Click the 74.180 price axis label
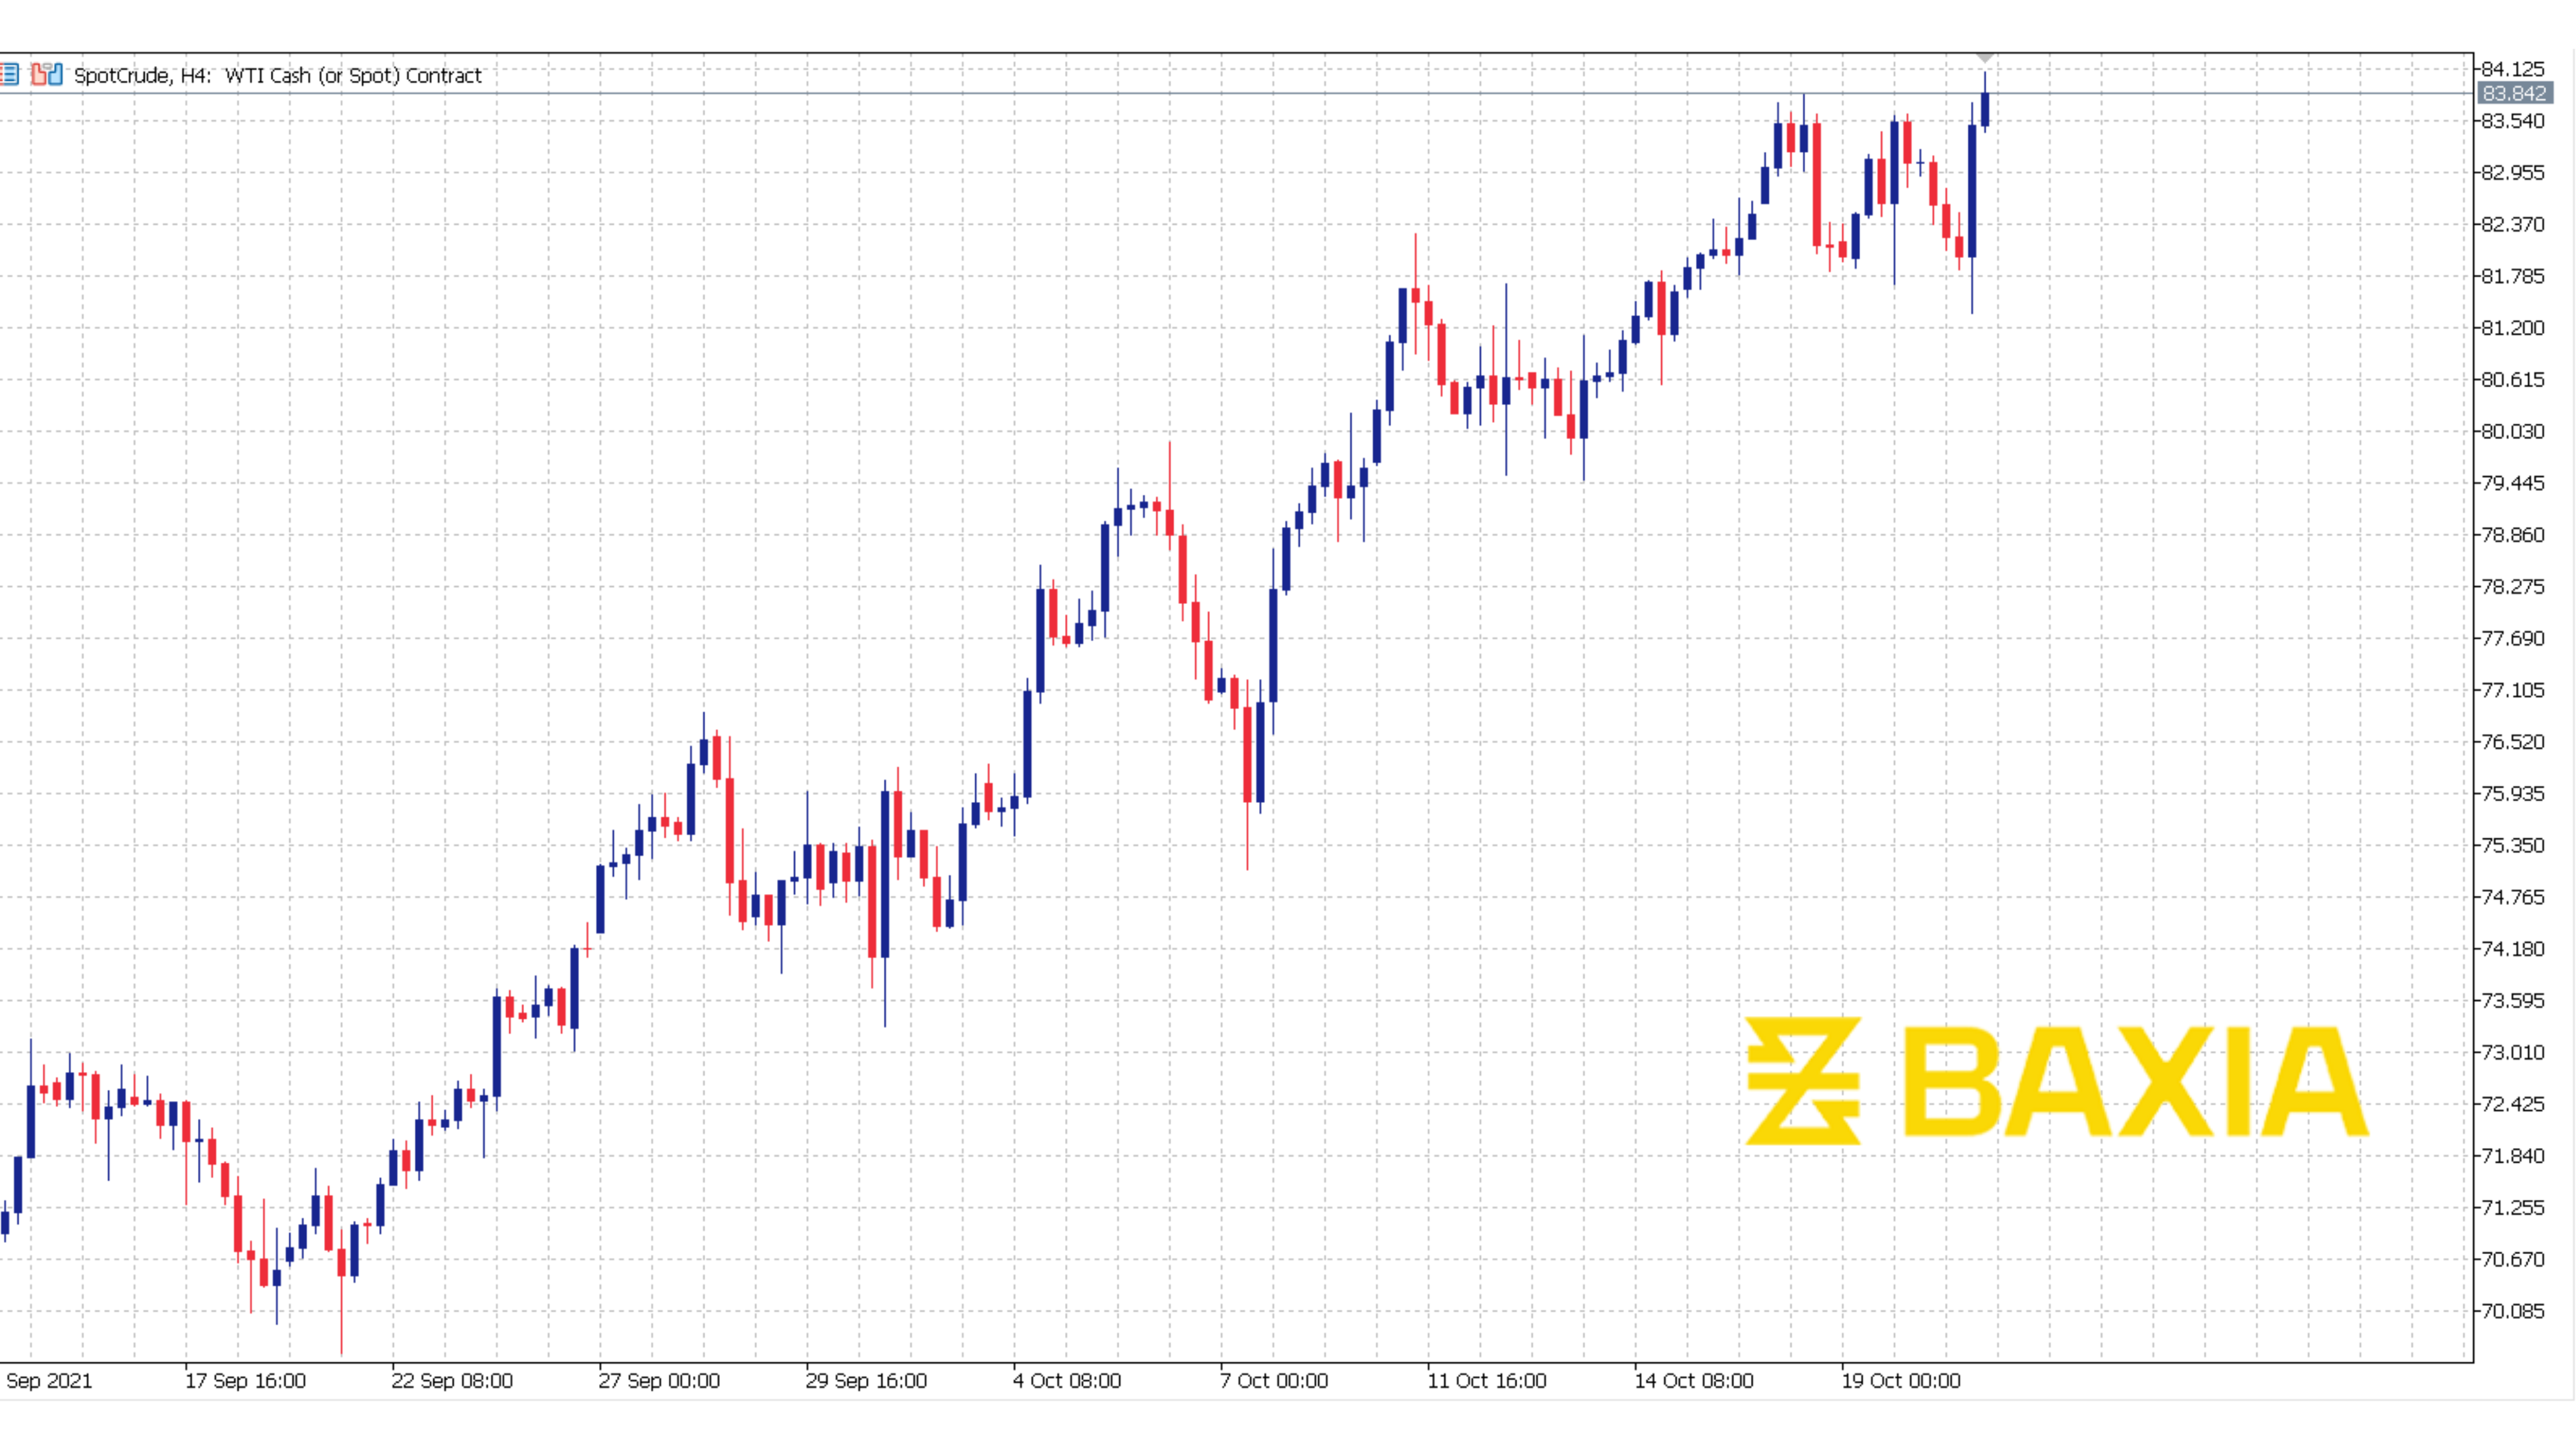Screen dimensions: 2576x1451 (x=2513, y=948)
